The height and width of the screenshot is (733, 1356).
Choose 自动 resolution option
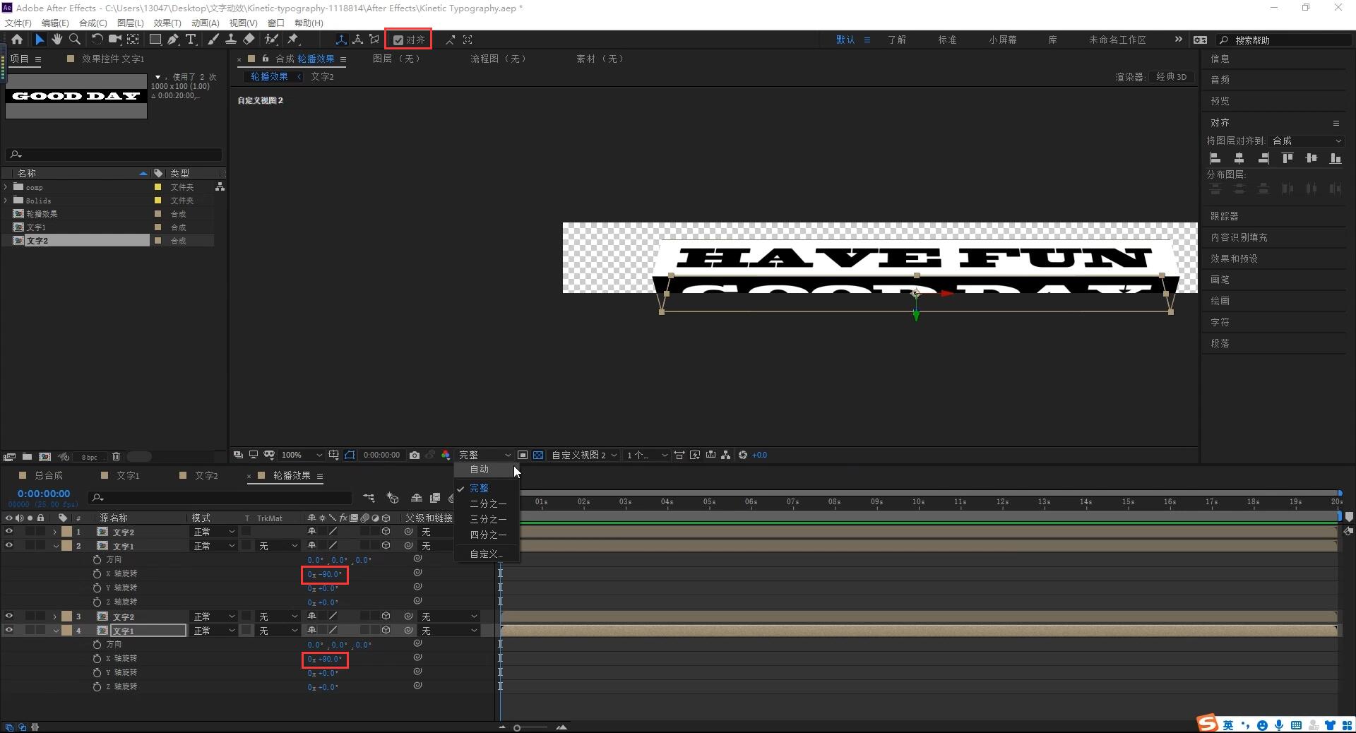click(x=480, y=470)
